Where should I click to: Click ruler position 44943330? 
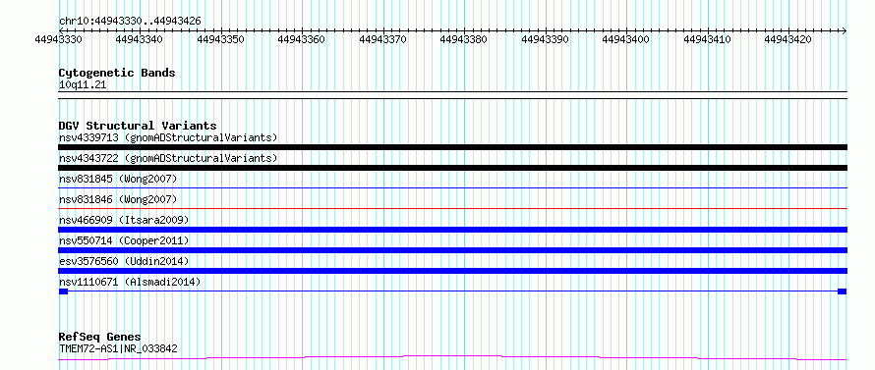point(59,39)
